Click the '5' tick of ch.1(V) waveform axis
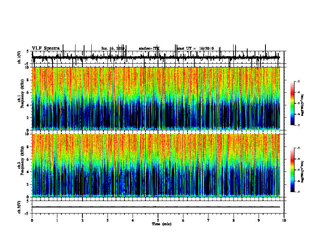 [27, 51]
